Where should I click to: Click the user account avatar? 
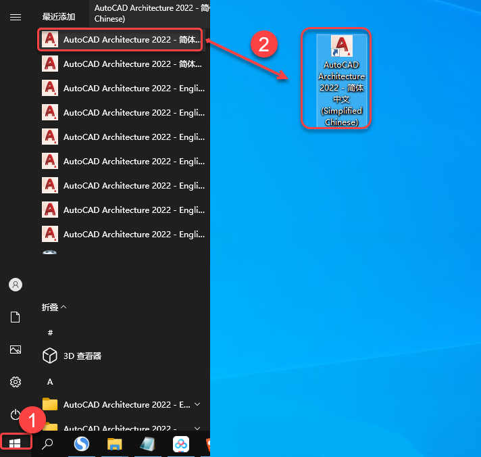tap(16, 285)
